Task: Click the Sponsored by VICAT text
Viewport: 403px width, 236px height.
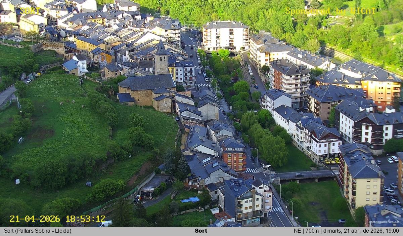Action: [x=330, y=11]
